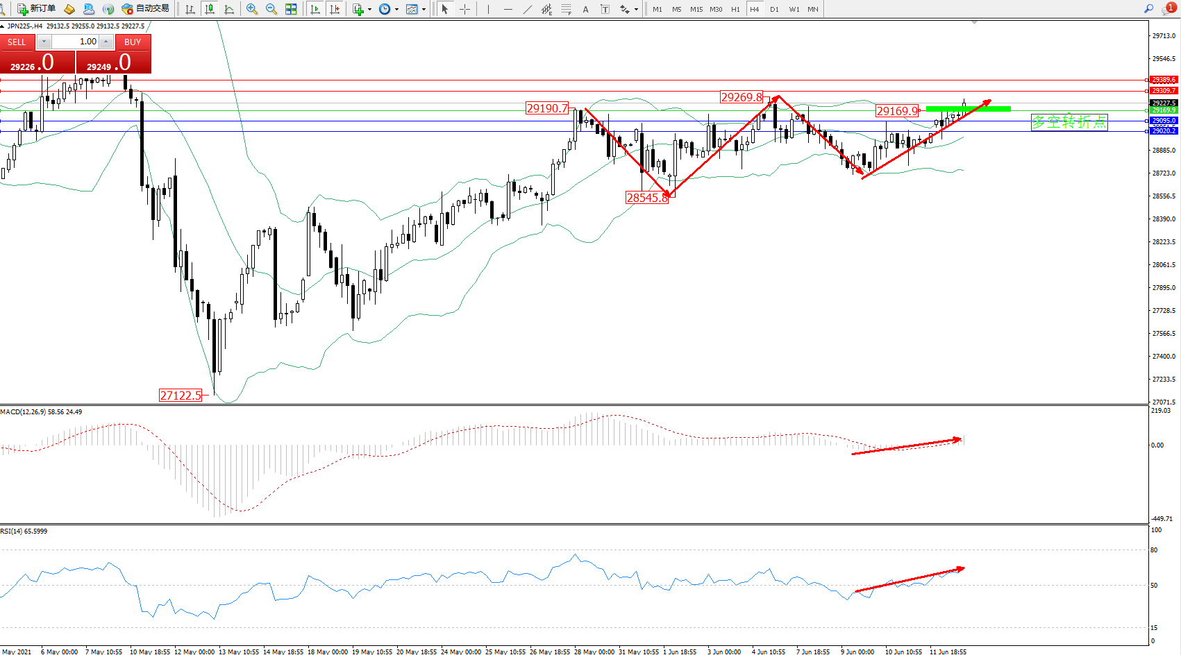Viewport: 1181px width, 655px height.
Task: Select the trendline drawing tool
Action: click(x=528, y=9)
